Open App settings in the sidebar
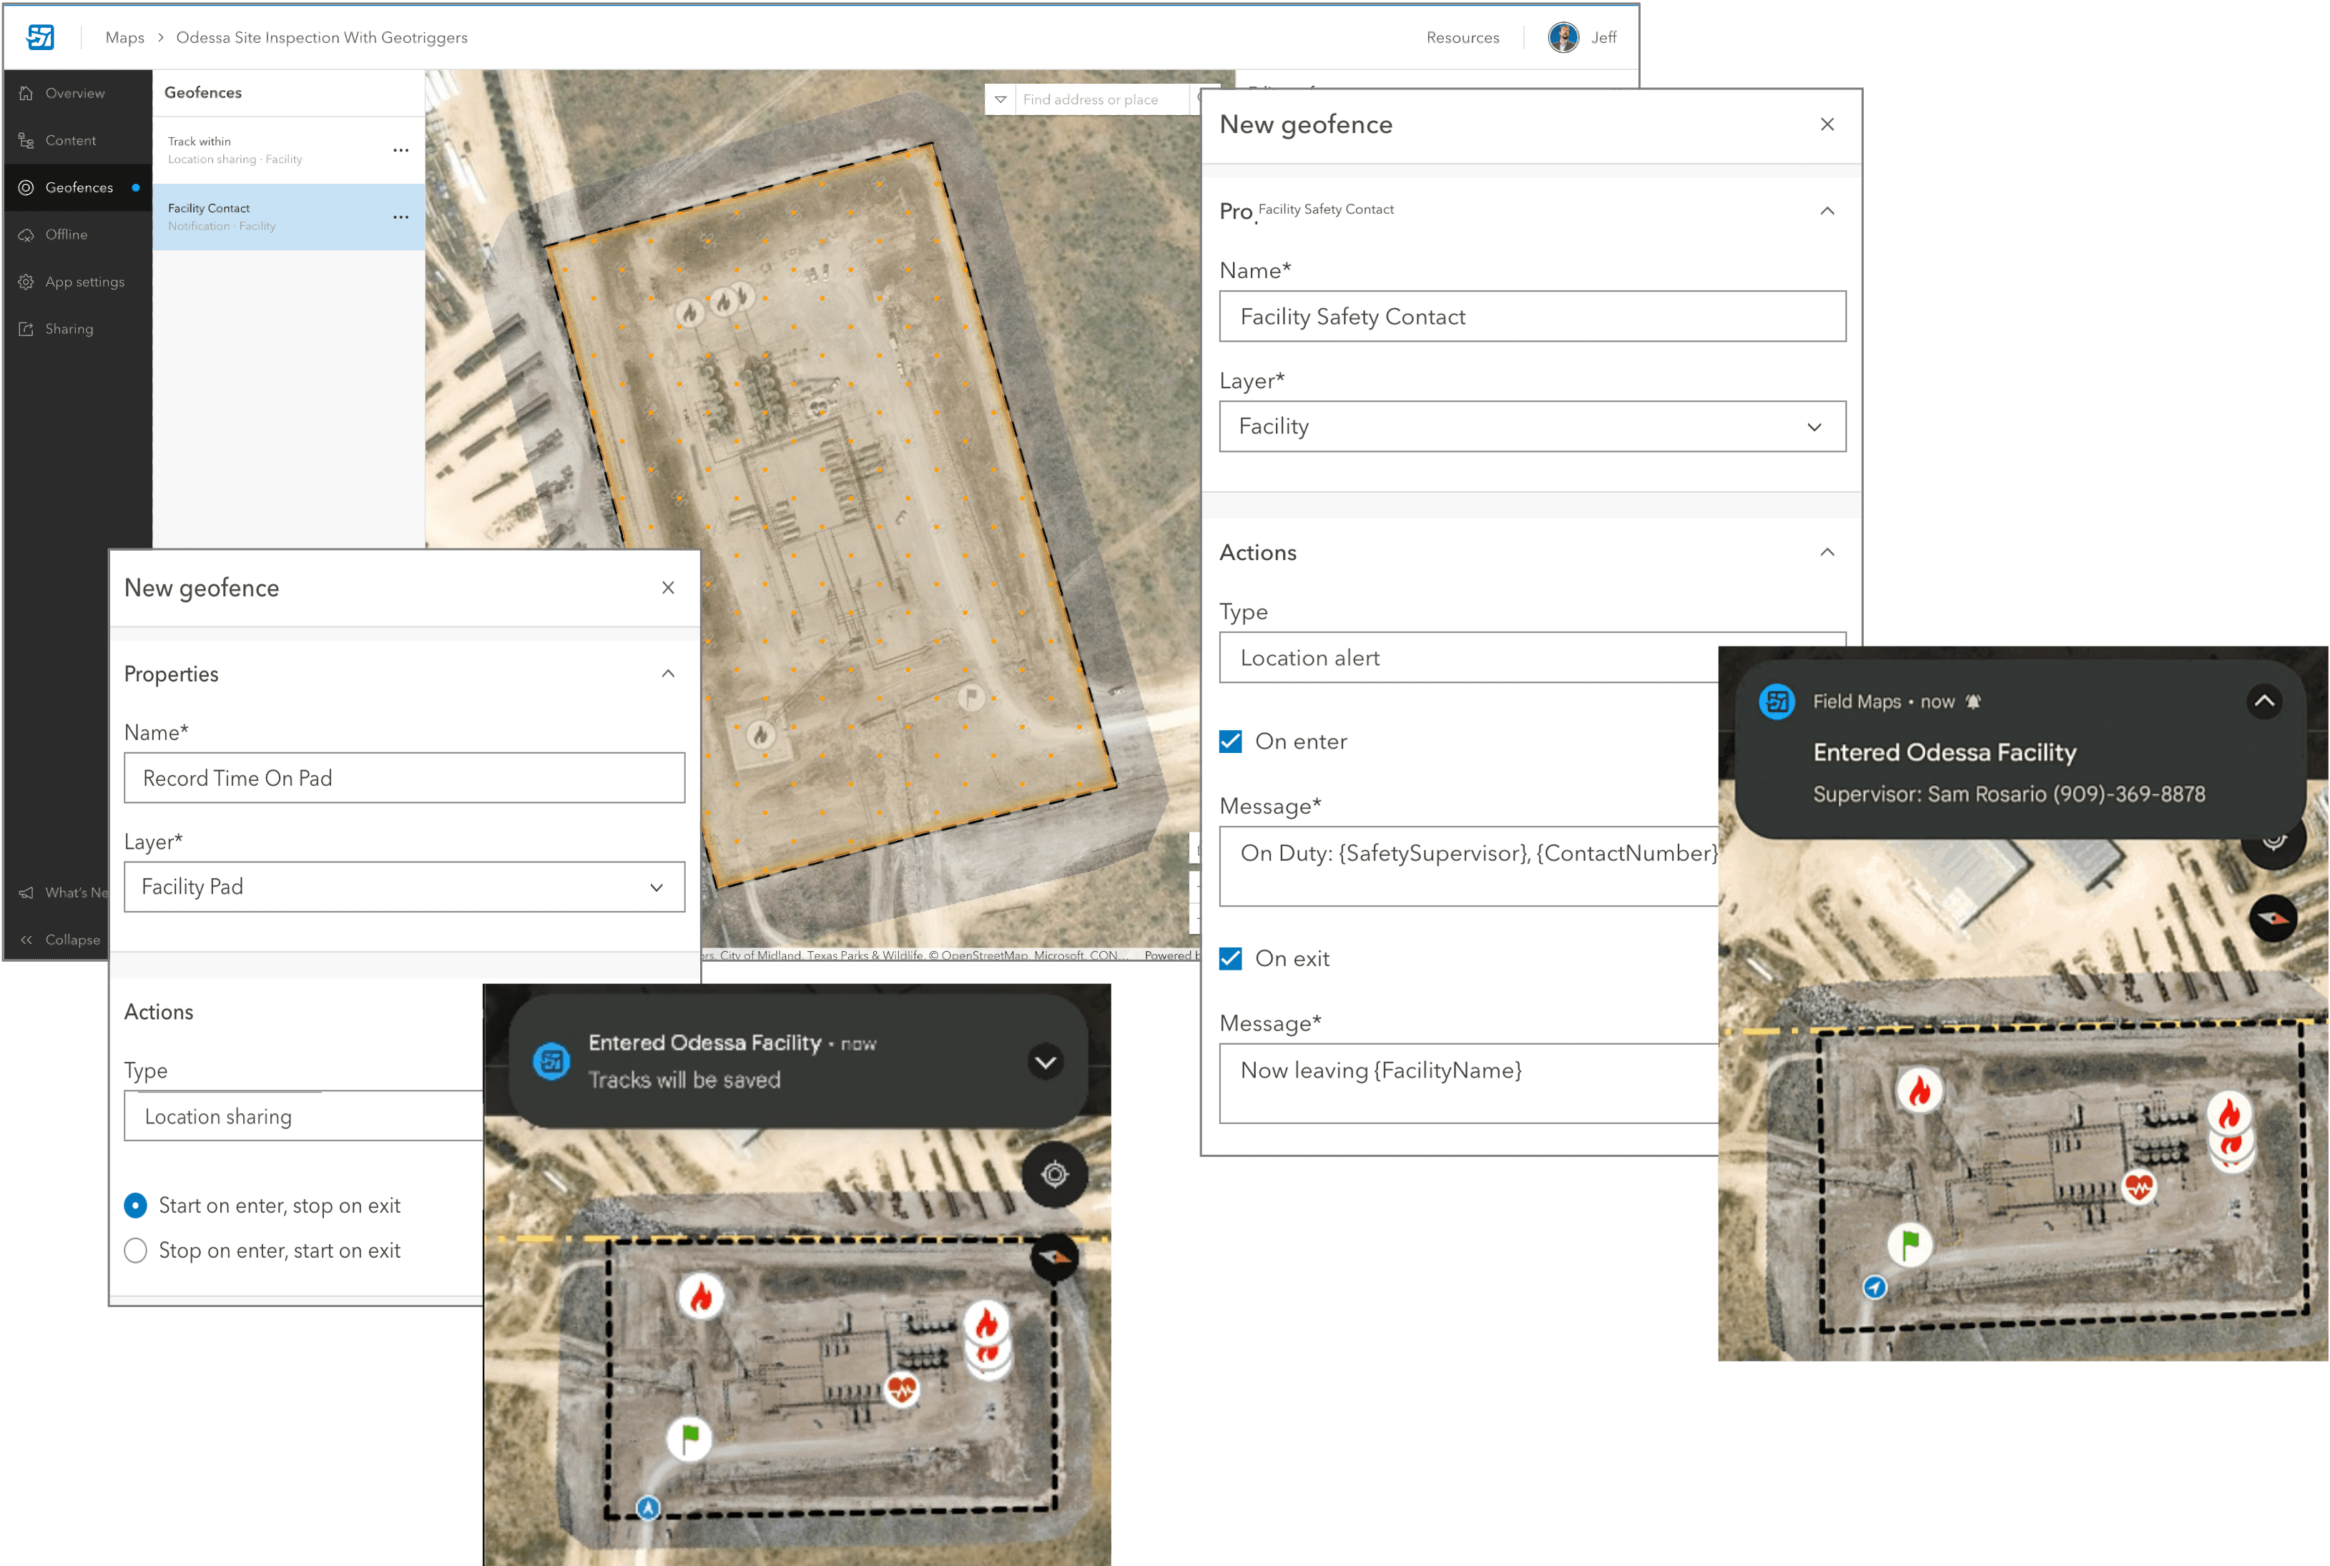Image resolution: width=2330 pixels, height=1566 pixels. pos(84,282)
